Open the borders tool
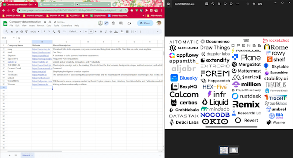Image resolution: width=293 pixels, height=158 pixels. click(x=127, y=32)
